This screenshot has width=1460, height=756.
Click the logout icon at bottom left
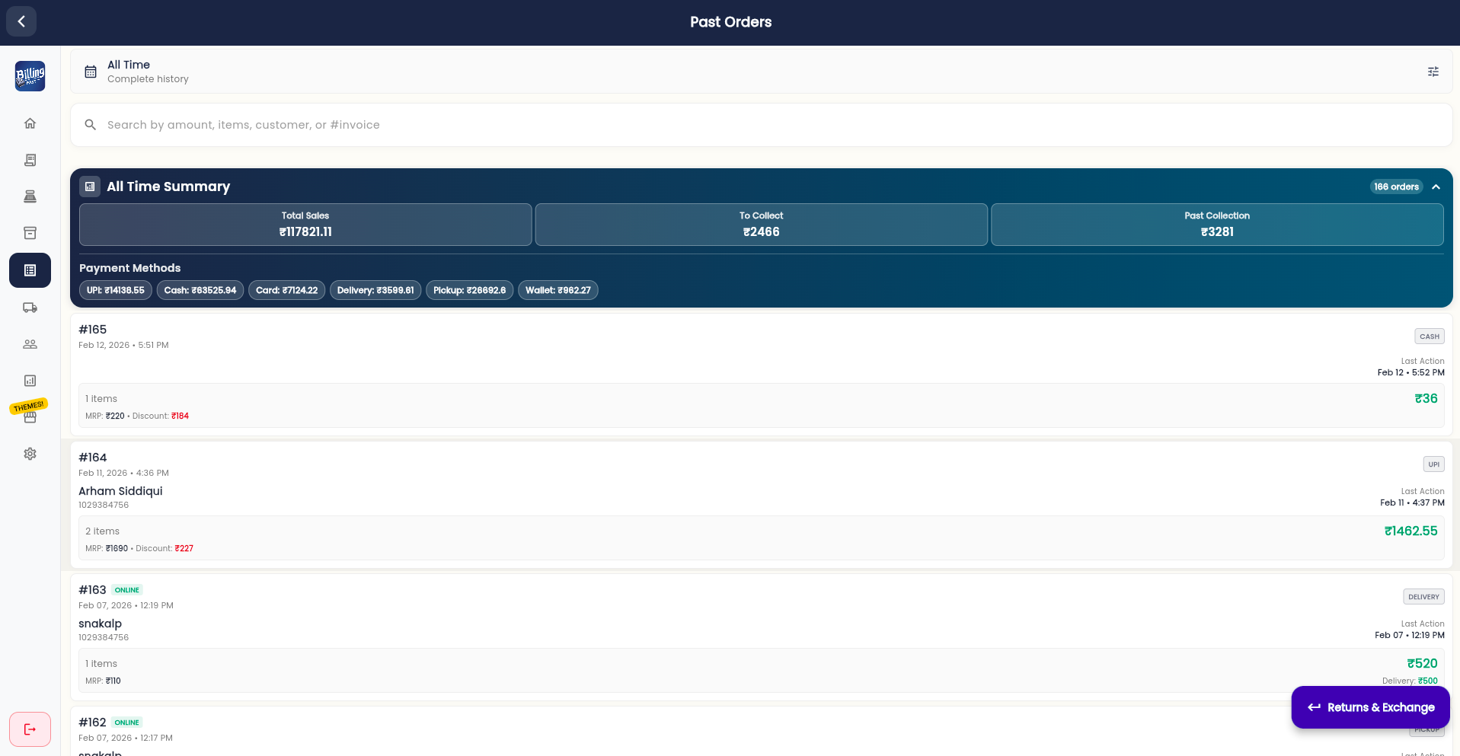(30, 729)
